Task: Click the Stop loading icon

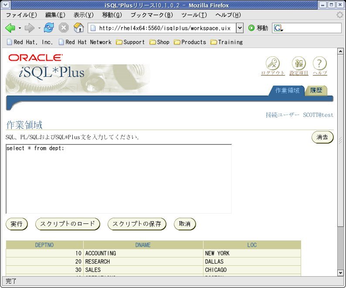Action: pyautogui.click(x=64, y=28)
